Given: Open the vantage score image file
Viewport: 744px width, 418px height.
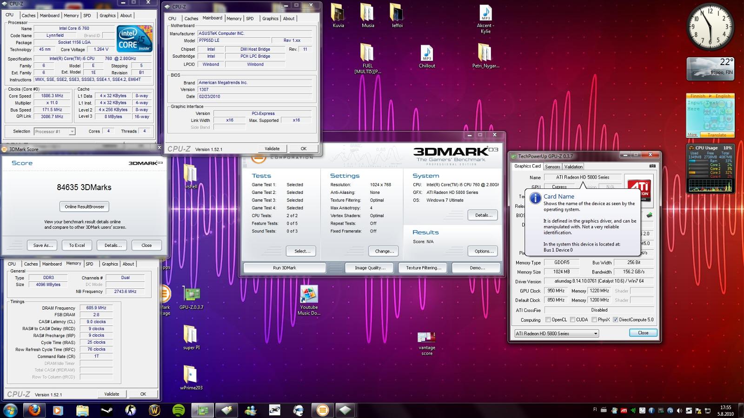Looking at the screenshot, I should tap(427, 343).
